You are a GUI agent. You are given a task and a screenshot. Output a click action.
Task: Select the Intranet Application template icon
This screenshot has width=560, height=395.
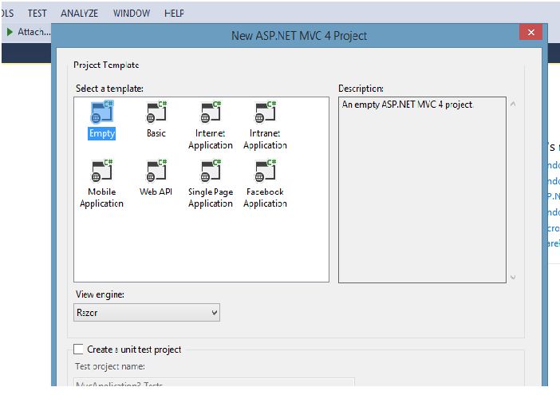[265, 113]
